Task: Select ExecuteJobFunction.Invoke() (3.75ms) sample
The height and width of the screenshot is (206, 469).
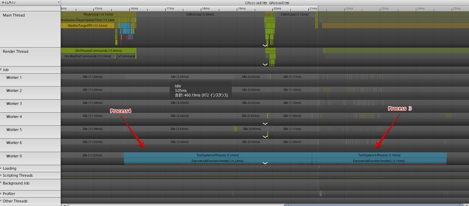Action: coord(379,161)
